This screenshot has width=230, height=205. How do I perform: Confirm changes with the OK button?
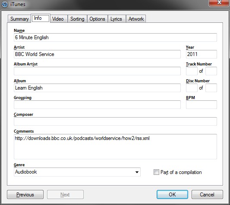click(x=172, y=195)
